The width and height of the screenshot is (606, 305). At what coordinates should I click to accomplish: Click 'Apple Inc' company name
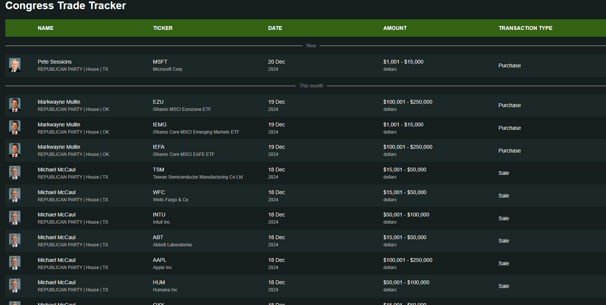click(x=162, y=268)
